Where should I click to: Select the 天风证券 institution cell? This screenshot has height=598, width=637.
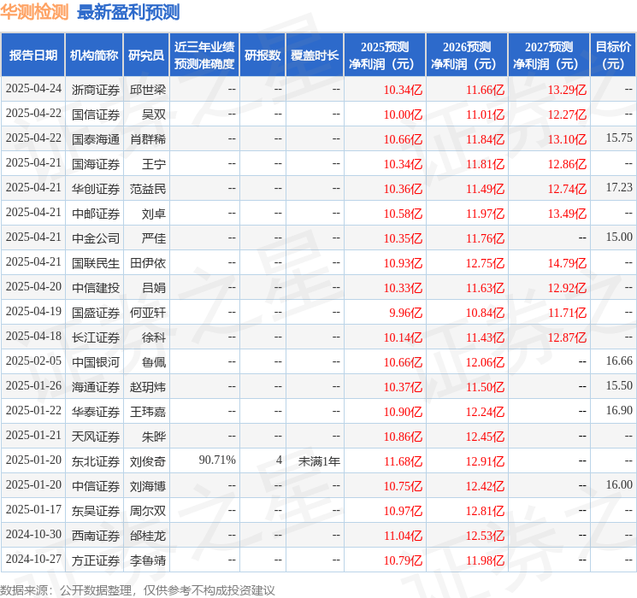(x=96, y=437)
